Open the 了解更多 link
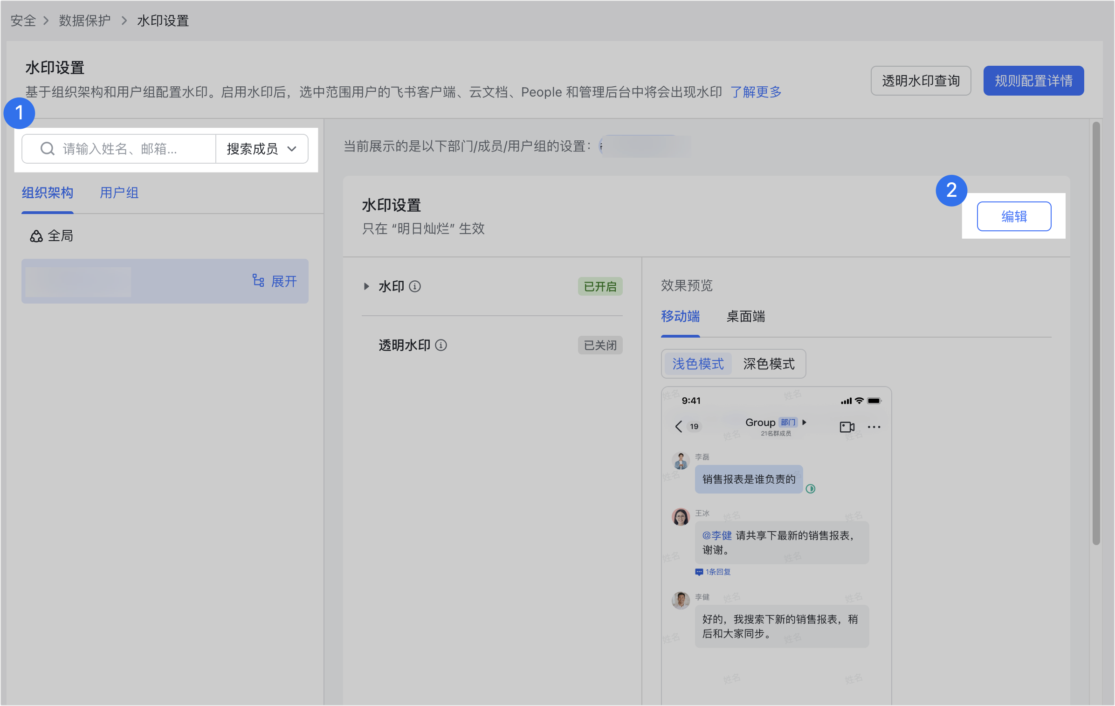Image resolution: width=1115 pixels, height=706 pixels. point(756,92)
